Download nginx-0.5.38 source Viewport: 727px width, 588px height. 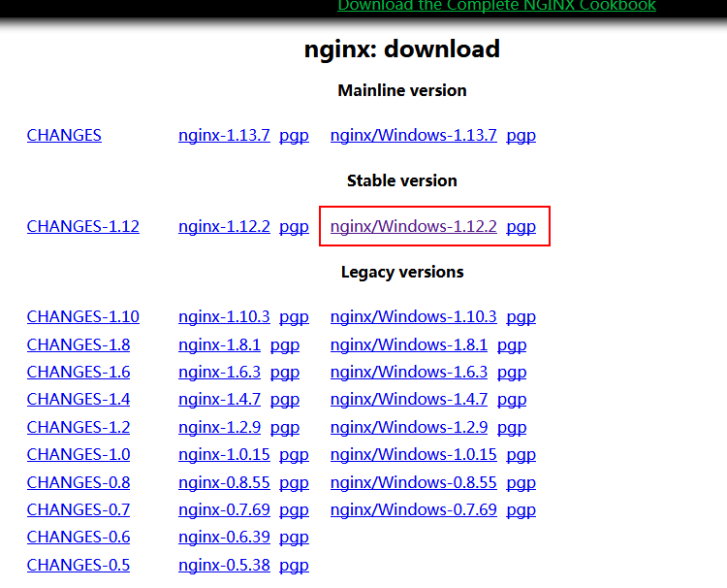coord(224,566)
